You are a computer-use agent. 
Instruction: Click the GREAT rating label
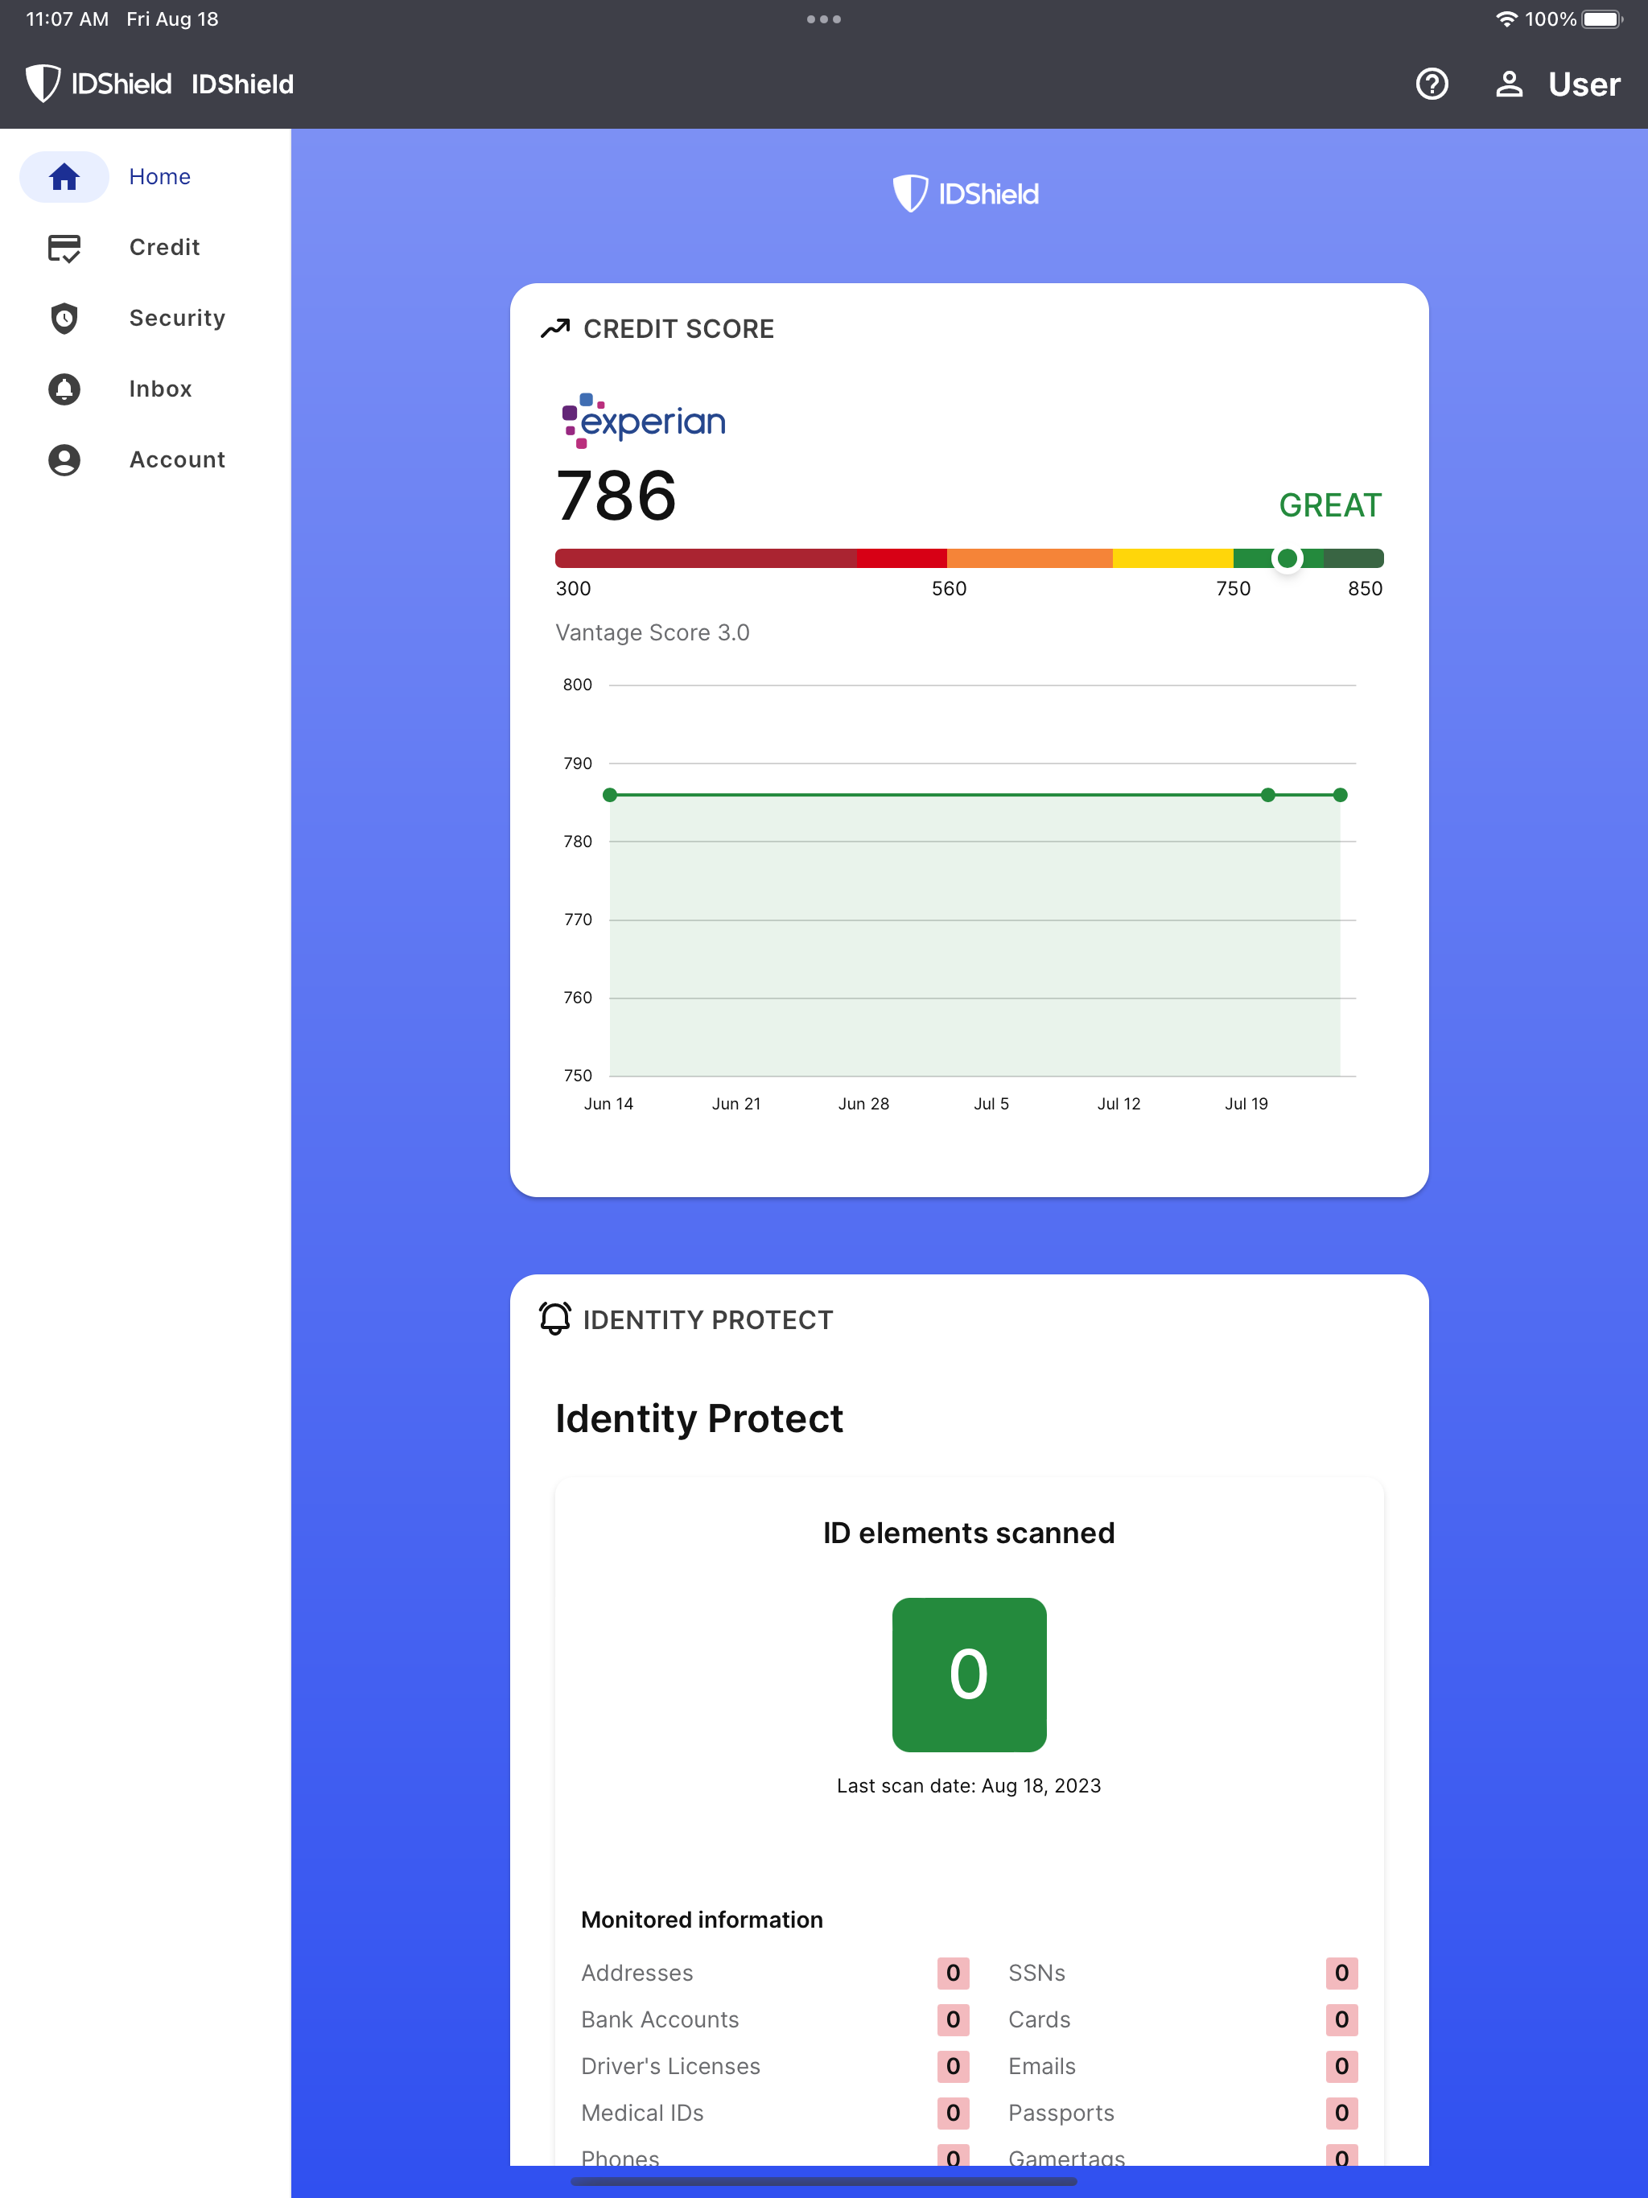[1330, 506]
